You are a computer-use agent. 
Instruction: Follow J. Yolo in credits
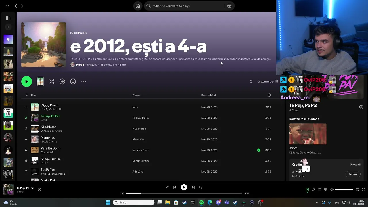pyautogui.click(x=353, y=174)
